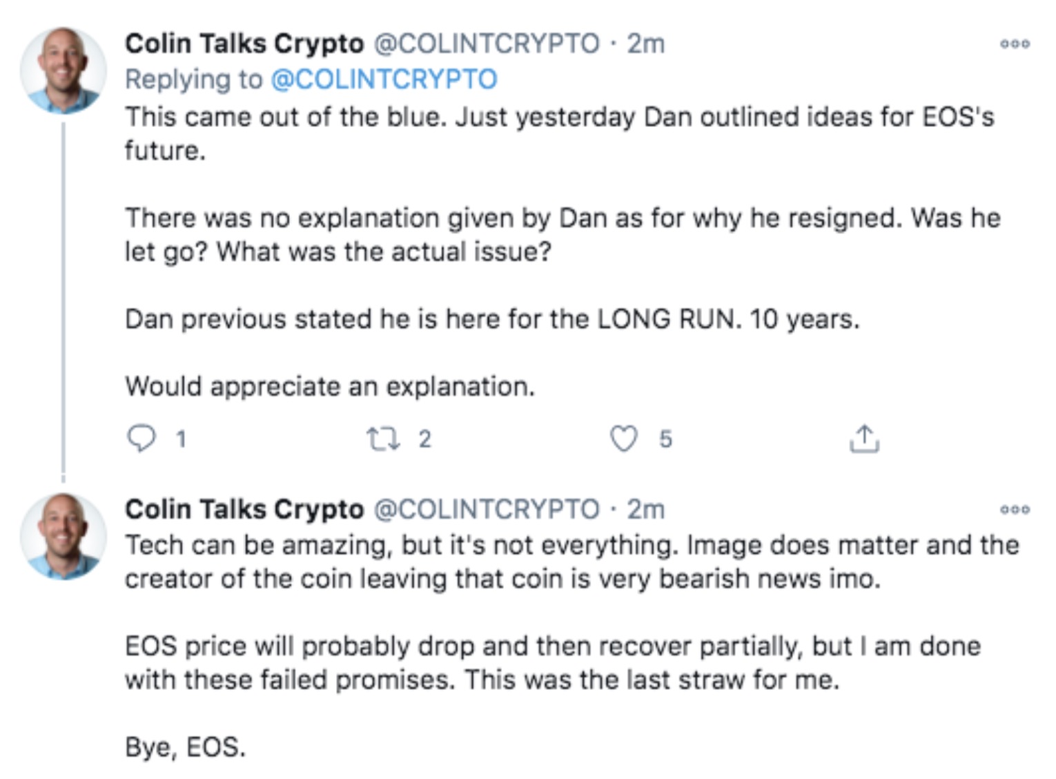Open the share icon on first tweet
The image size is (1056, 779).
pyautogui.click(x=864, y=439)
